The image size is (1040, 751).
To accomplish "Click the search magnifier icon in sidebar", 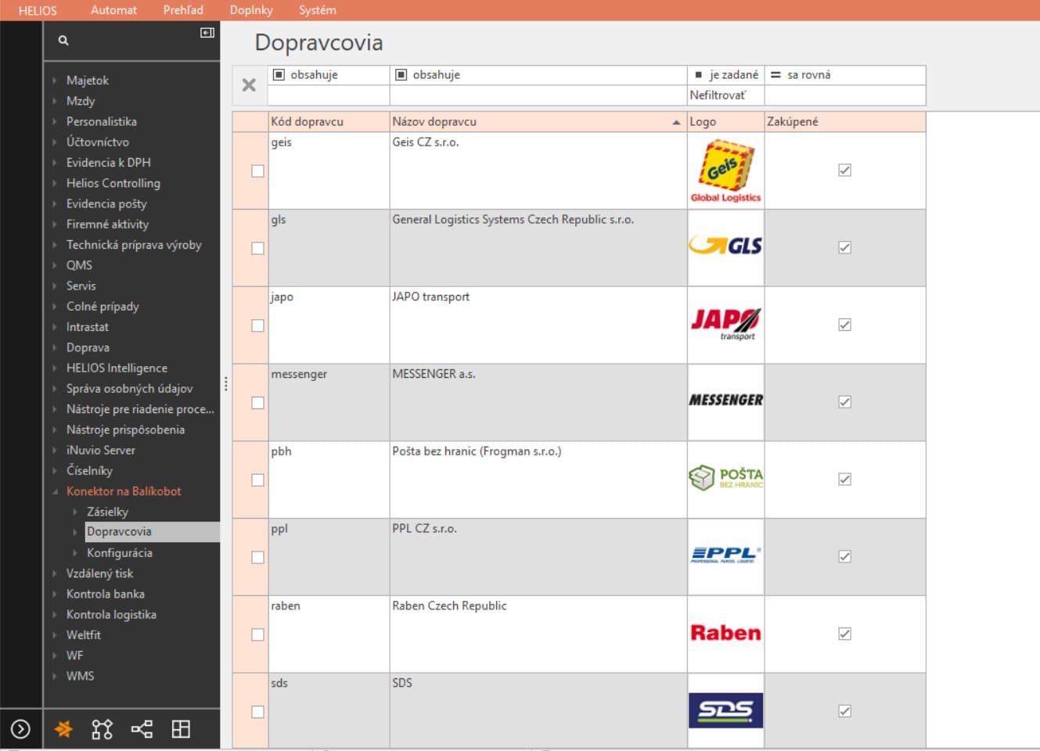I will point(63,40).
